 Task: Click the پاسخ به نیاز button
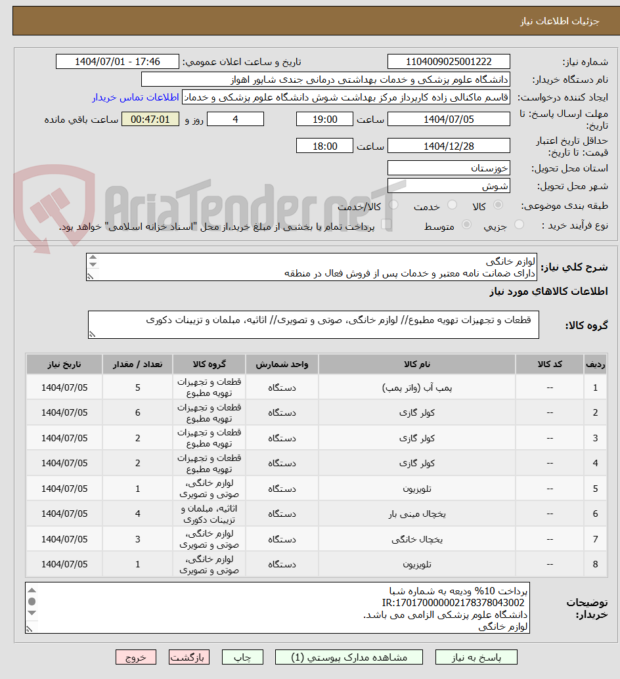476,657
